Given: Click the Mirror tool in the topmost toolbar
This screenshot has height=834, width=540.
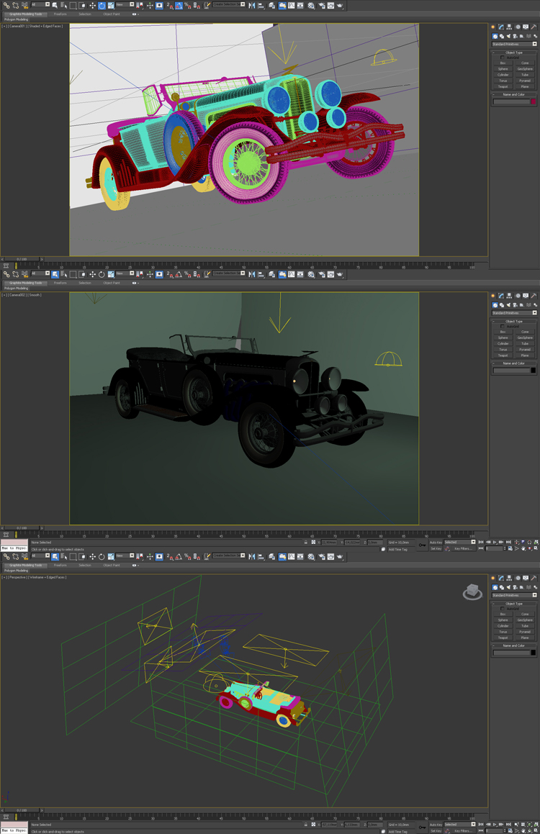Looking at the screenshot, I should point(253,5).
